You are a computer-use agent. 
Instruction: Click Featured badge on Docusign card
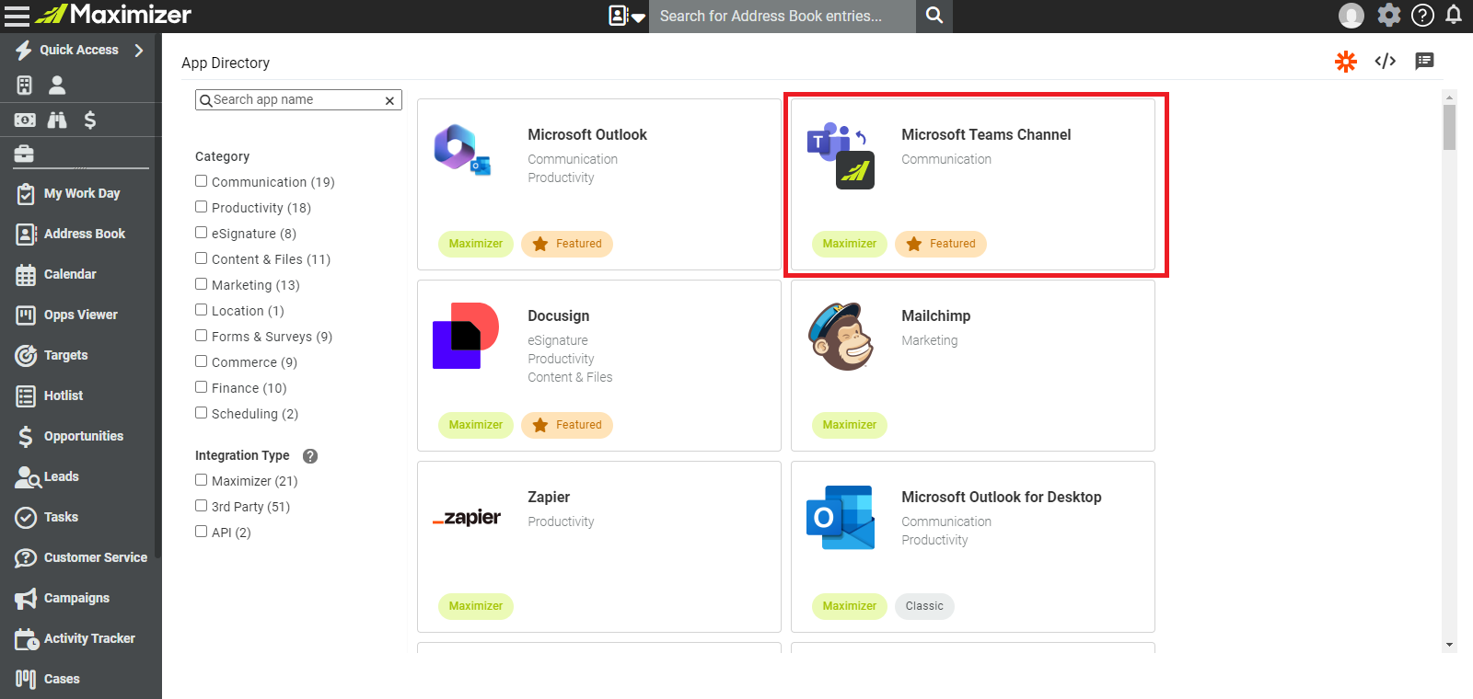pyautogui.click(x=567, y=425)
